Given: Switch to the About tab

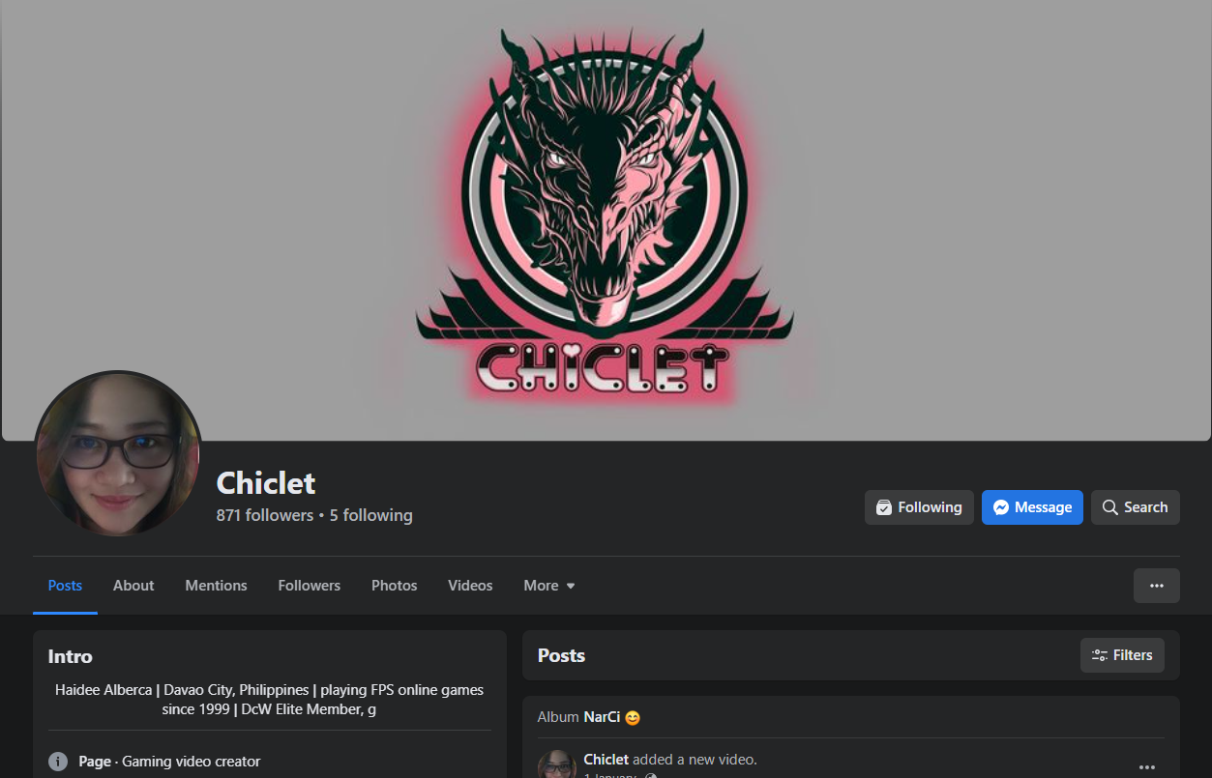Looking at the screenshot, I should [133, 586].
